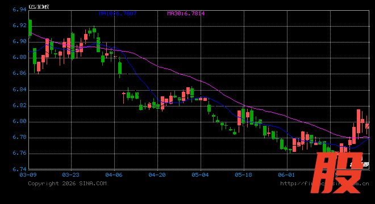The width and height of the screenshot is (375, 204).
Task: Click the Copyright 2026 SINA.COM text
Action: (x=67, y=184)
